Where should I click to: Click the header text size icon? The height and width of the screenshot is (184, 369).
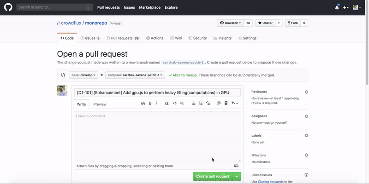point(143,103)
